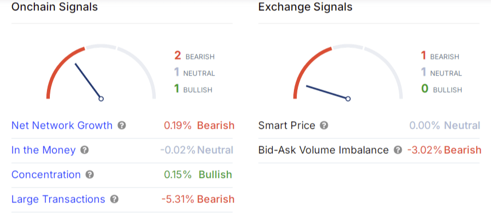Image resolution: width=491 pixels, height=215 pixels.
Task: Click the Bid-Ask Volume Imbalance label
Action: pos(324,150)
